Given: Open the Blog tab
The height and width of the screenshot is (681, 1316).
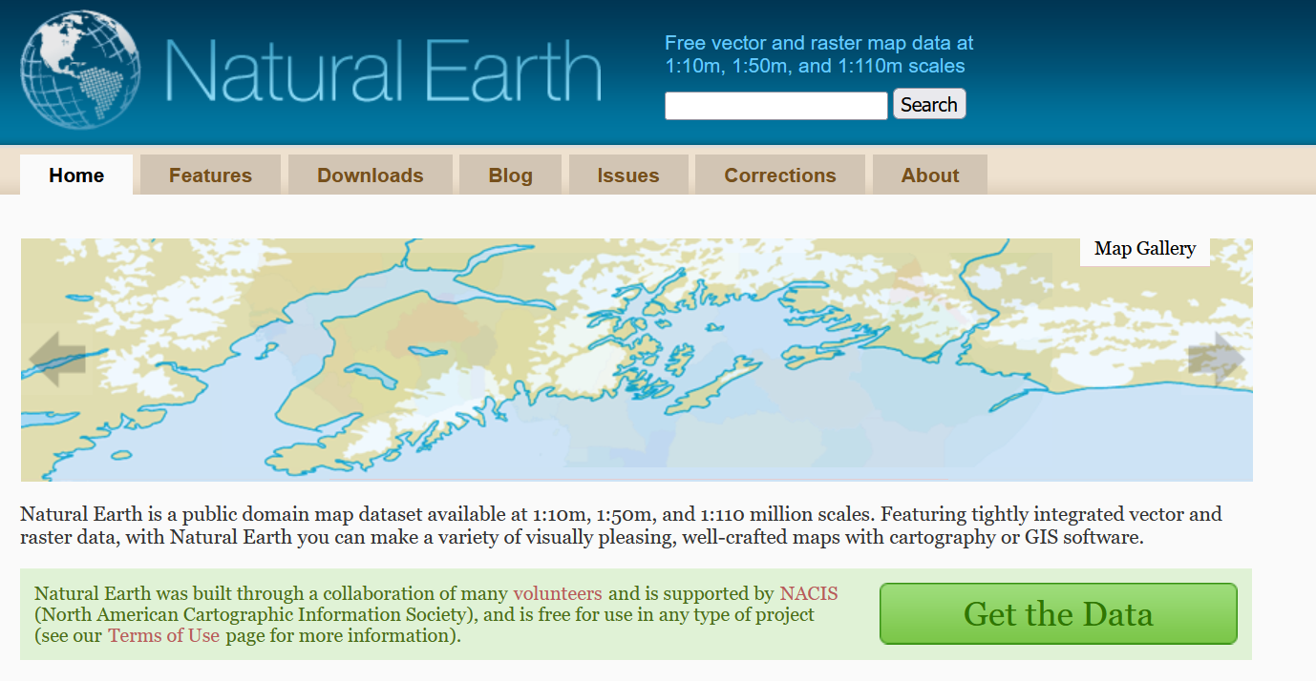Looking at the screenshot, I should pyautogui.click(x=510, y=175).
